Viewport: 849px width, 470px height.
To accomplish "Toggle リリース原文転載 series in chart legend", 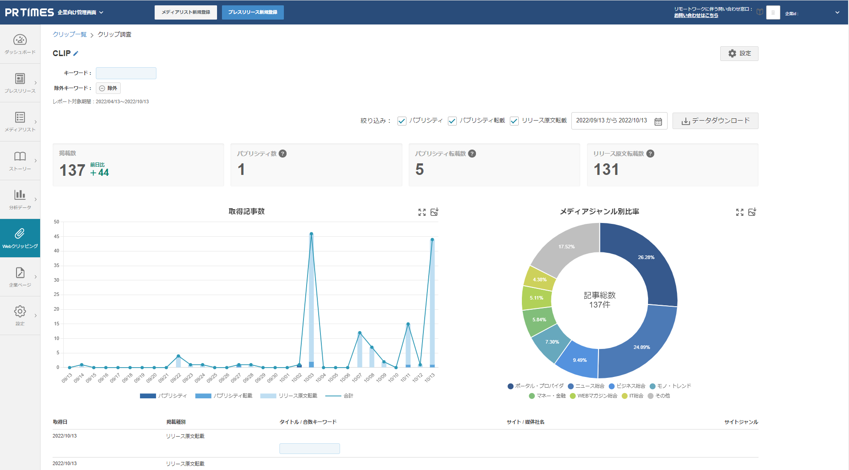I will click(289, 396).
